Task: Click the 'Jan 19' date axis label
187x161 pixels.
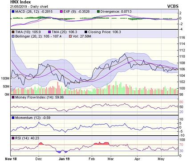Action: point(64,159)
